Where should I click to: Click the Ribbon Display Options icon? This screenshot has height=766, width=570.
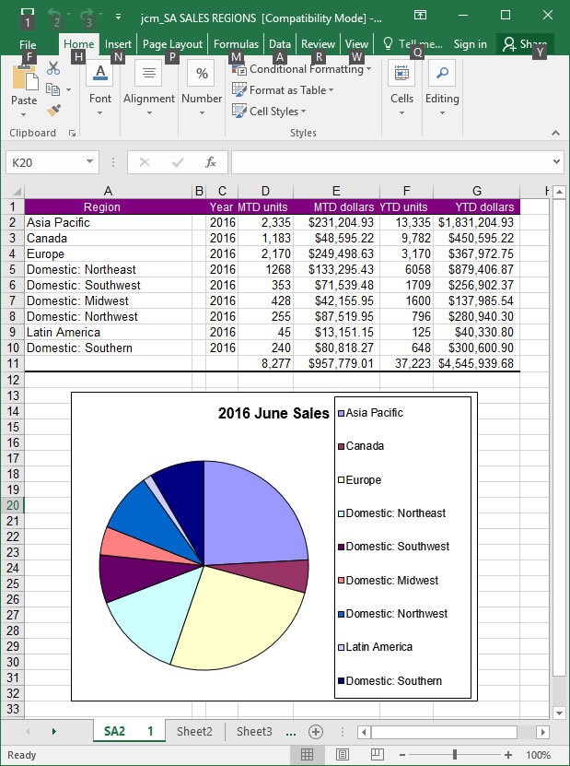click(x=420, y=15)
